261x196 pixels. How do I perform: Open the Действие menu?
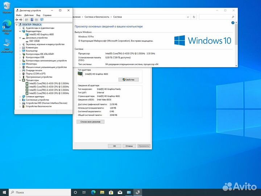[29, 15]
